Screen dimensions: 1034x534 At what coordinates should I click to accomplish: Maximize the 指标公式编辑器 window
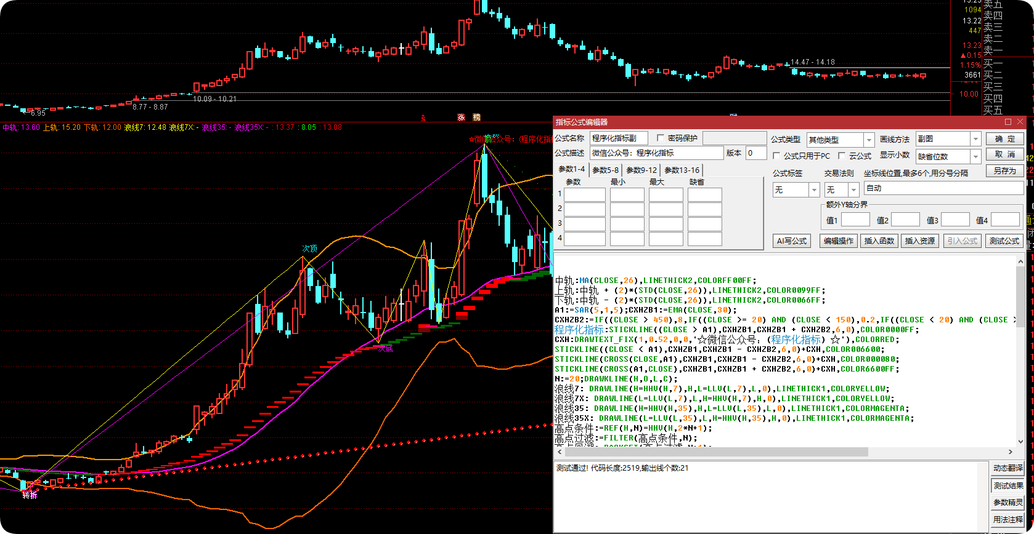1008,122
